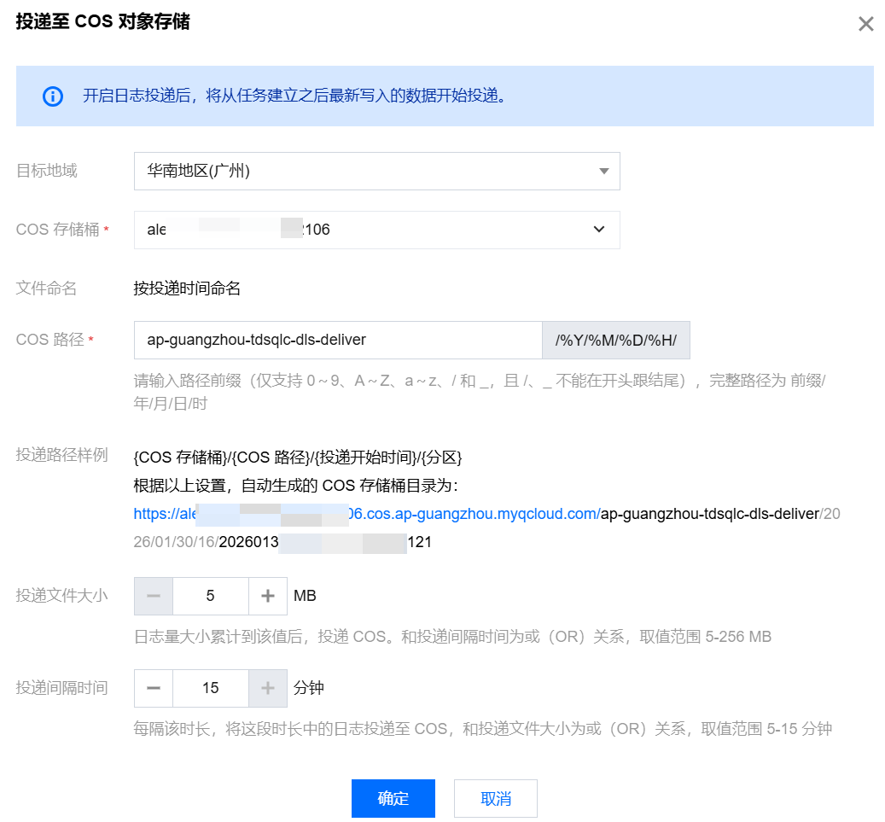Click the /%Y/%M/%D/%H/ path suffix box
The width and height of the screenshot is (885, 822).
click(615, 340)
